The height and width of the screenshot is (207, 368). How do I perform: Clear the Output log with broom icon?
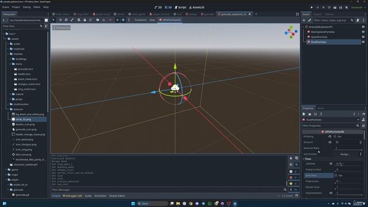coord(291,158)
